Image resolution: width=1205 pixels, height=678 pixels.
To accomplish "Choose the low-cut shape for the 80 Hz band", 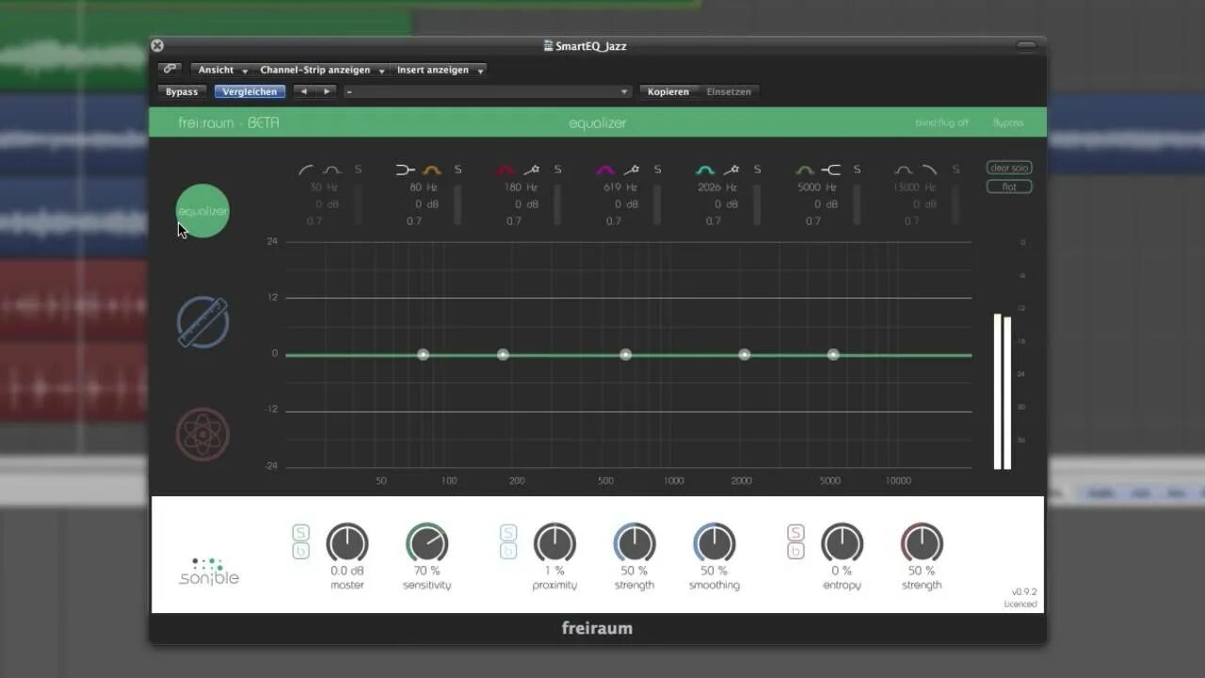I will (405, 169).
